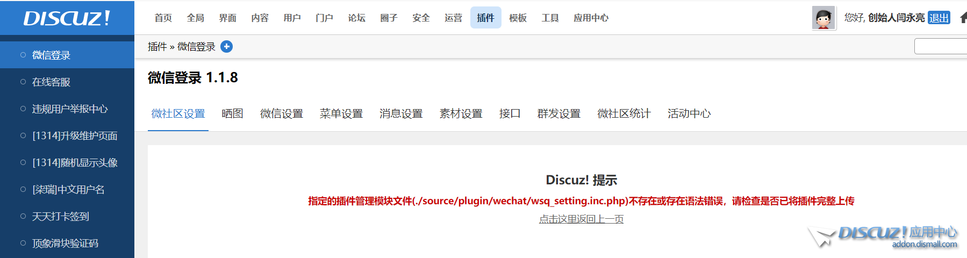Switch to the 素材设置 tab

click(461, 113)
